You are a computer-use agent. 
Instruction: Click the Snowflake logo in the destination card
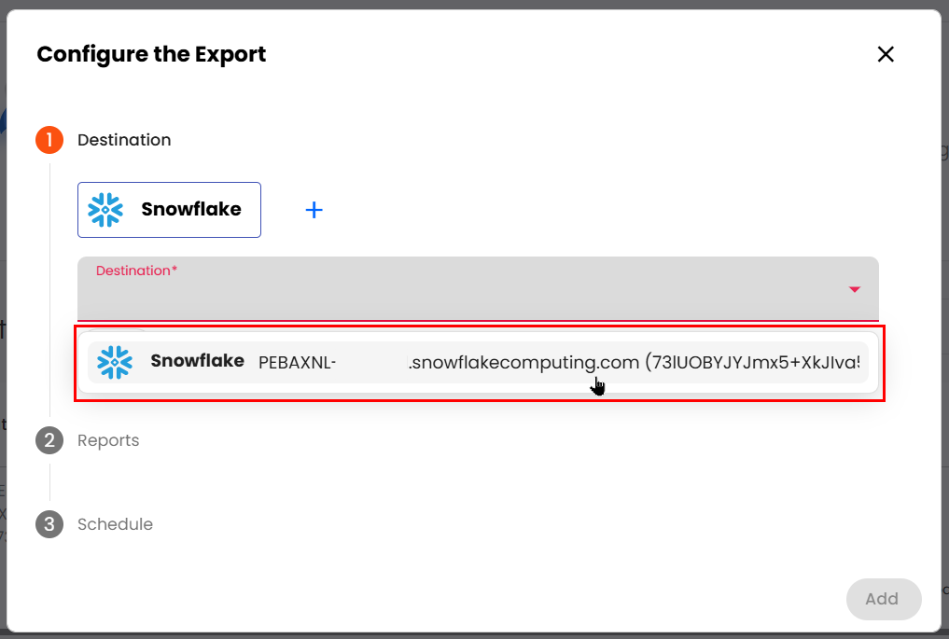(105, 210)
